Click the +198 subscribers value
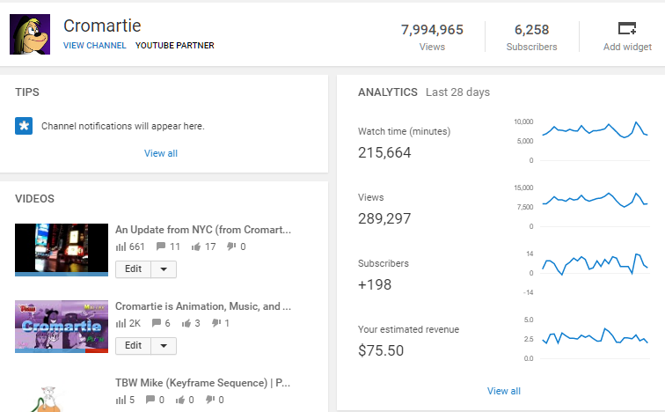This screenshot has width=665, height=412. [375, 284]
